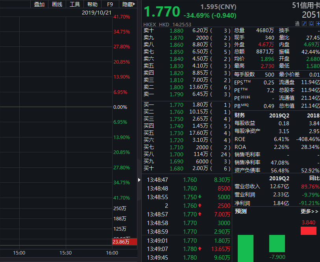Click the 财务 financial section header

click(x=239, y=115)
